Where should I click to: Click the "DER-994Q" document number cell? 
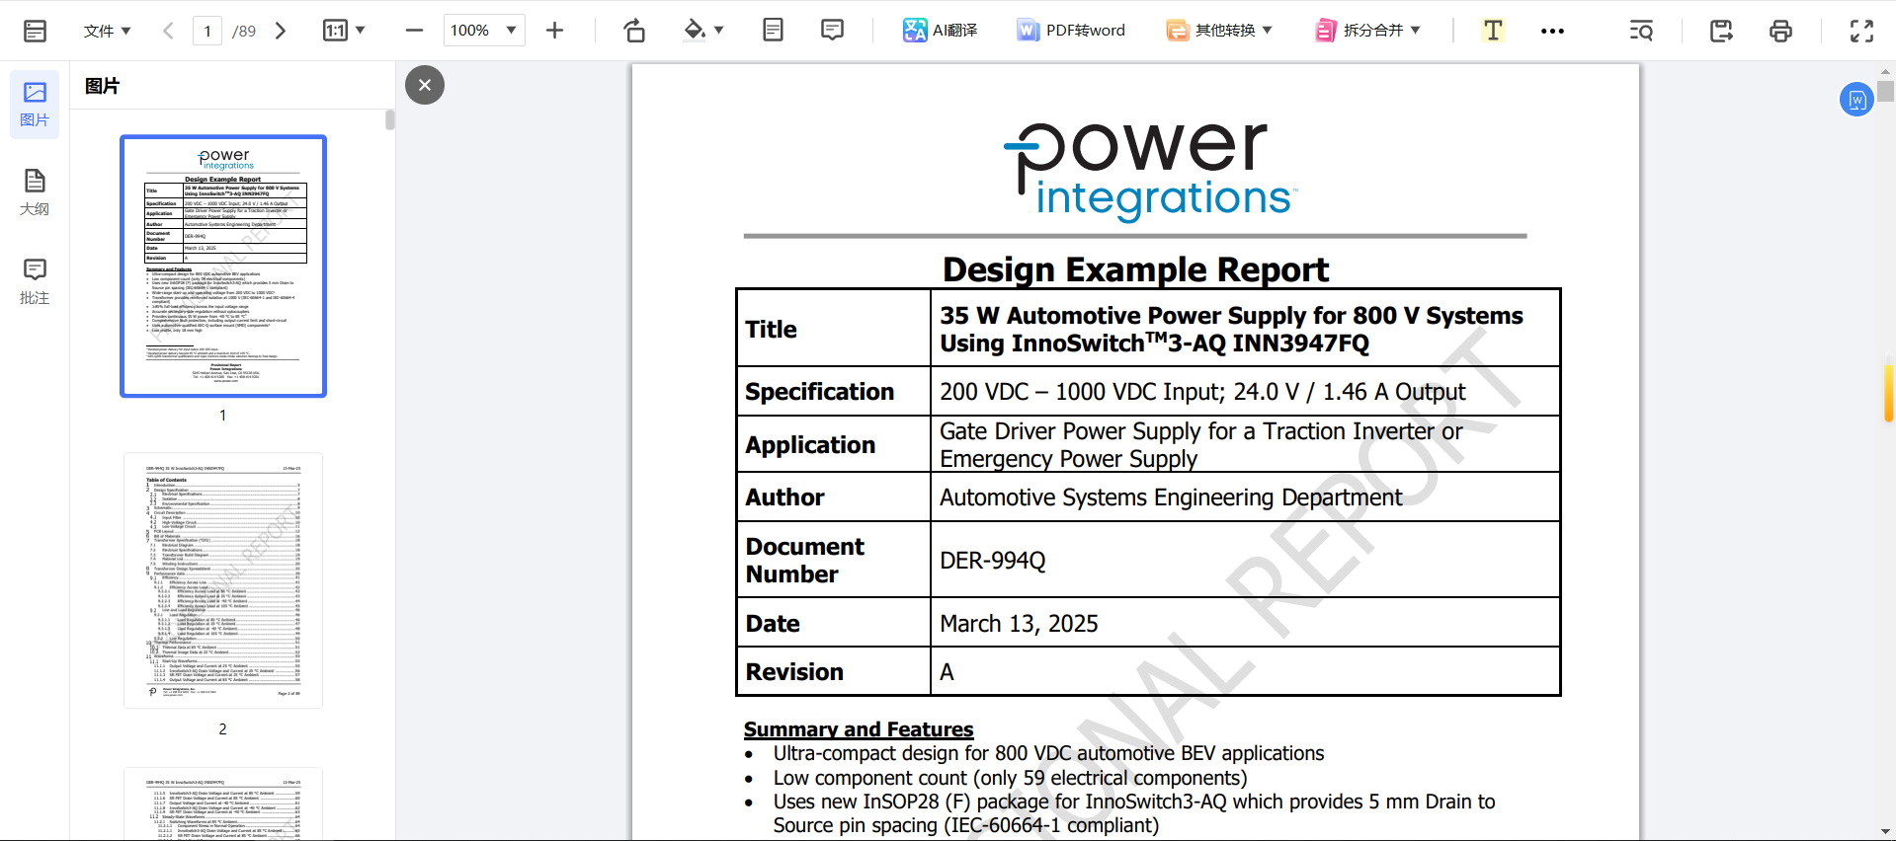tap(1245, 560)
